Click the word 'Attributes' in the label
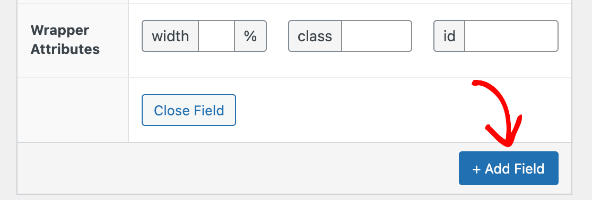This screenshot has width=592, height=200. (x=65, y=49)
